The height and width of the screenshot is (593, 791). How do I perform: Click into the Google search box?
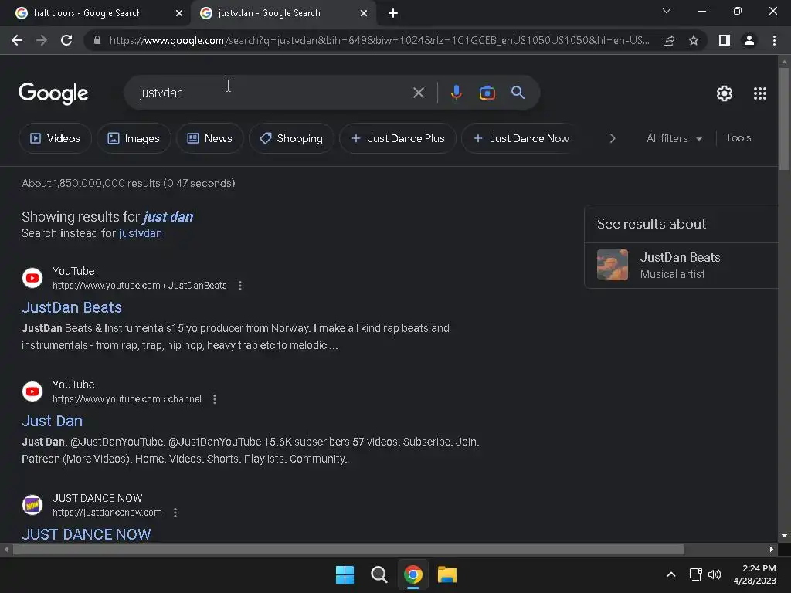(x=273, y=93)
